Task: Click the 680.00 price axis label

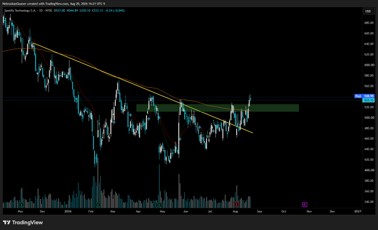Action: point(369,23)
